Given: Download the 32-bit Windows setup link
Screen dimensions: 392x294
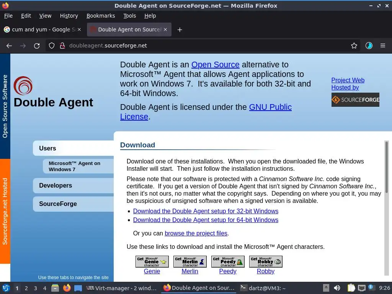Looking at the screenshot, I should point(206,211).
